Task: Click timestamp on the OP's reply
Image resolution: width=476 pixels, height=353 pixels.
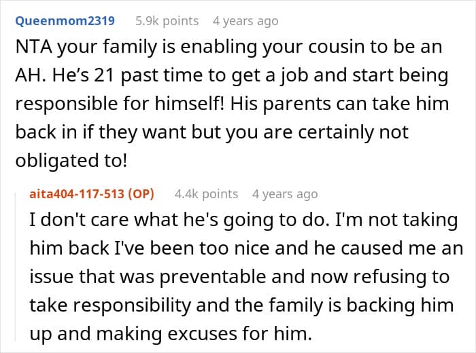Action: [284, 194]
